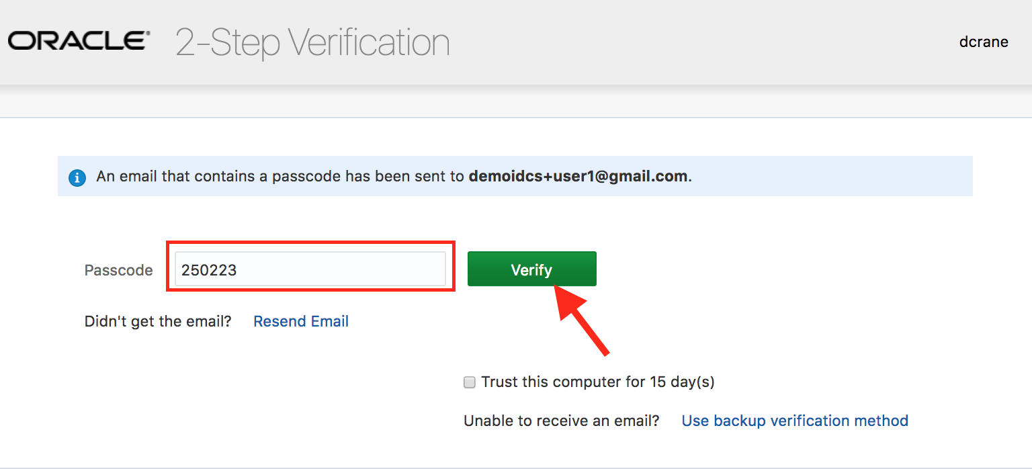Focus the Passcode input field containing 250223
Image resolution: width=1032 pixels, height=469 pixels.
click(310, 269)
